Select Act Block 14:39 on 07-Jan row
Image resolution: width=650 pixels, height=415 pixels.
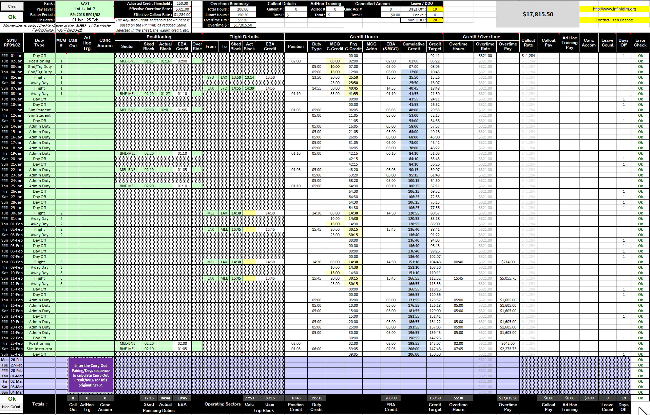[249, 88]
